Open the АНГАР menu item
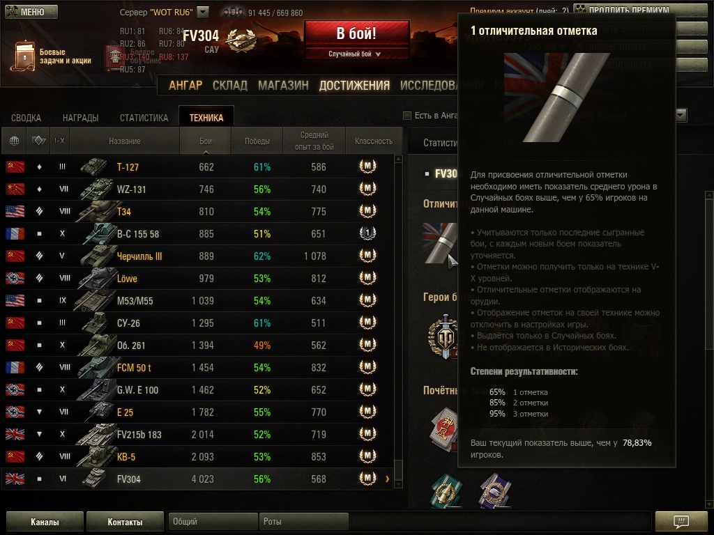 [185, 85]
